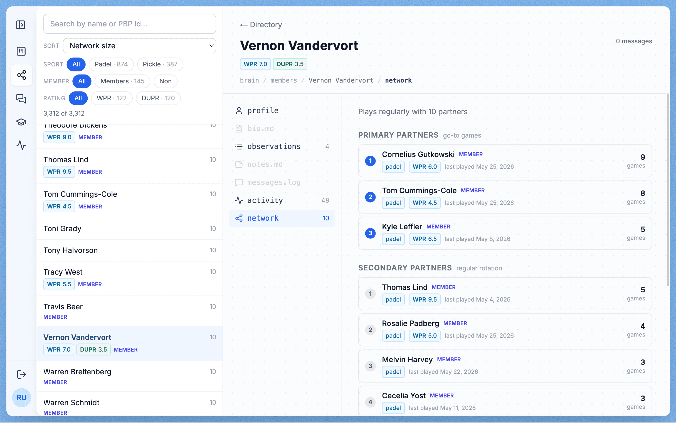The image size is (676, 423).
Task: Open the activity section with 48 items
Action: pos(282,200)
